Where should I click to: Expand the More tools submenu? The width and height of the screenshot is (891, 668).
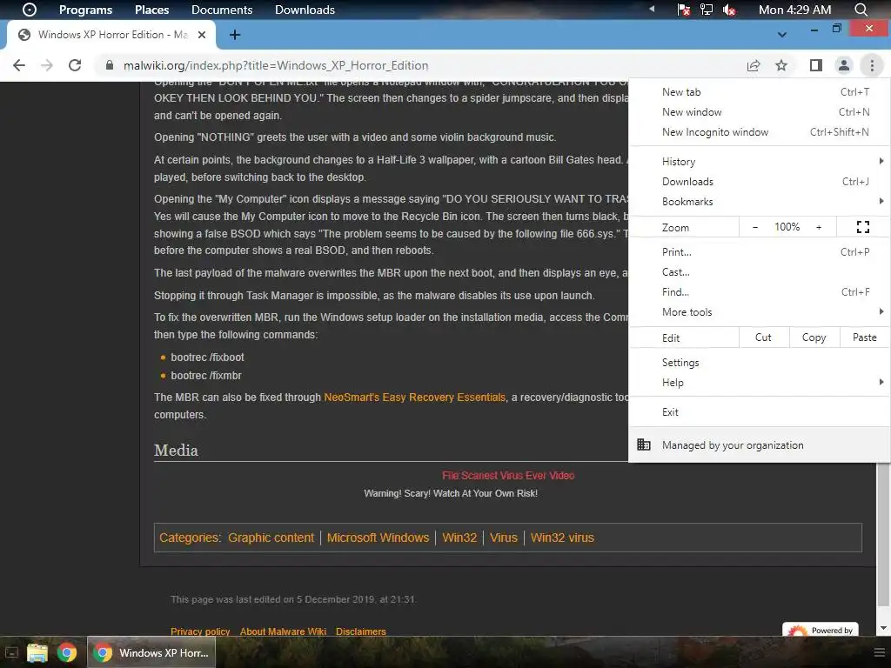(760, 312)
